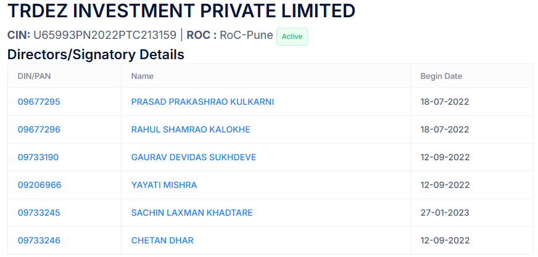Click the green Active status badge
538x257 pixels.
[x=292, y=36]
